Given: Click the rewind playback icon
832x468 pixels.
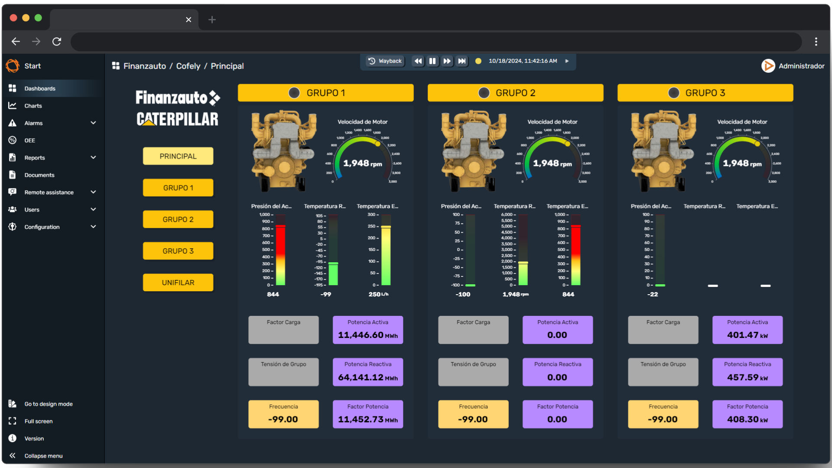Looking at the screenshot, I should [x=418, y=61].
